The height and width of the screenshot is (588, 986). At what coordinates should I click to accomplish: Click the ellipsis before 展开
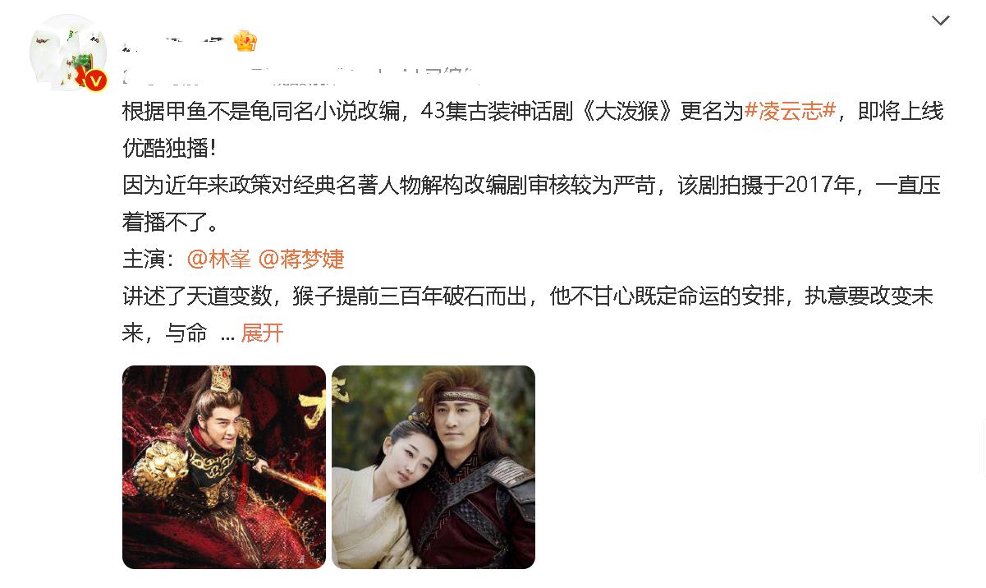point(228,334)
